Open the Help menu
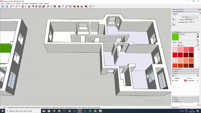 [x=46, y=3]
